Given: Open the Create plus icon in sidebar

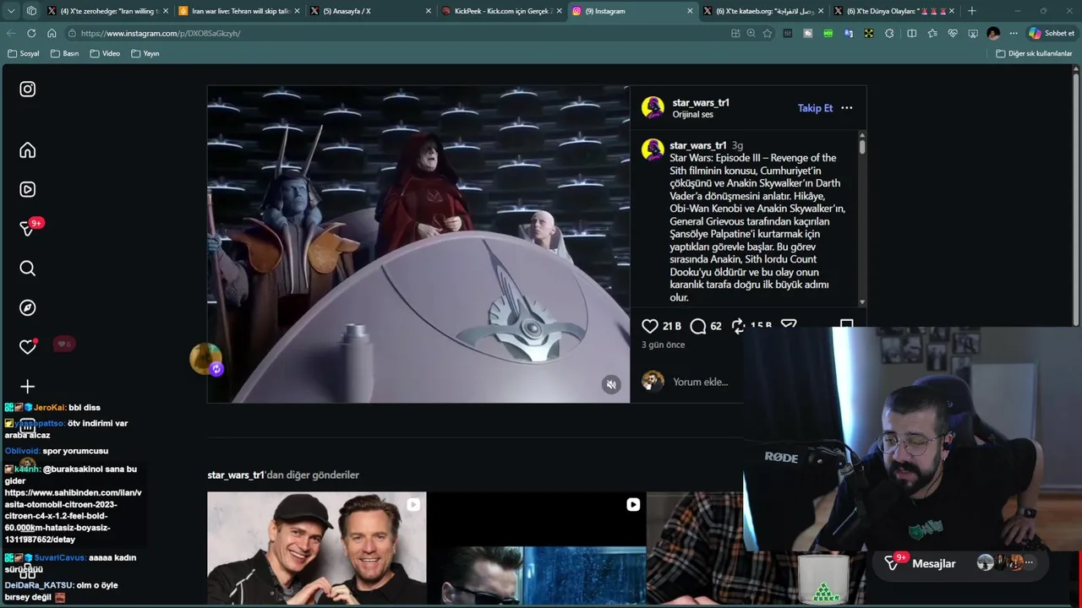Looking at the screenshot, I should (x=27, y=387).
